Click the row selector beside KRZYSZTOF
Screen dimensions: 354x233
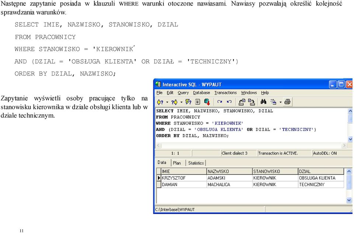[x=159, y=178]
